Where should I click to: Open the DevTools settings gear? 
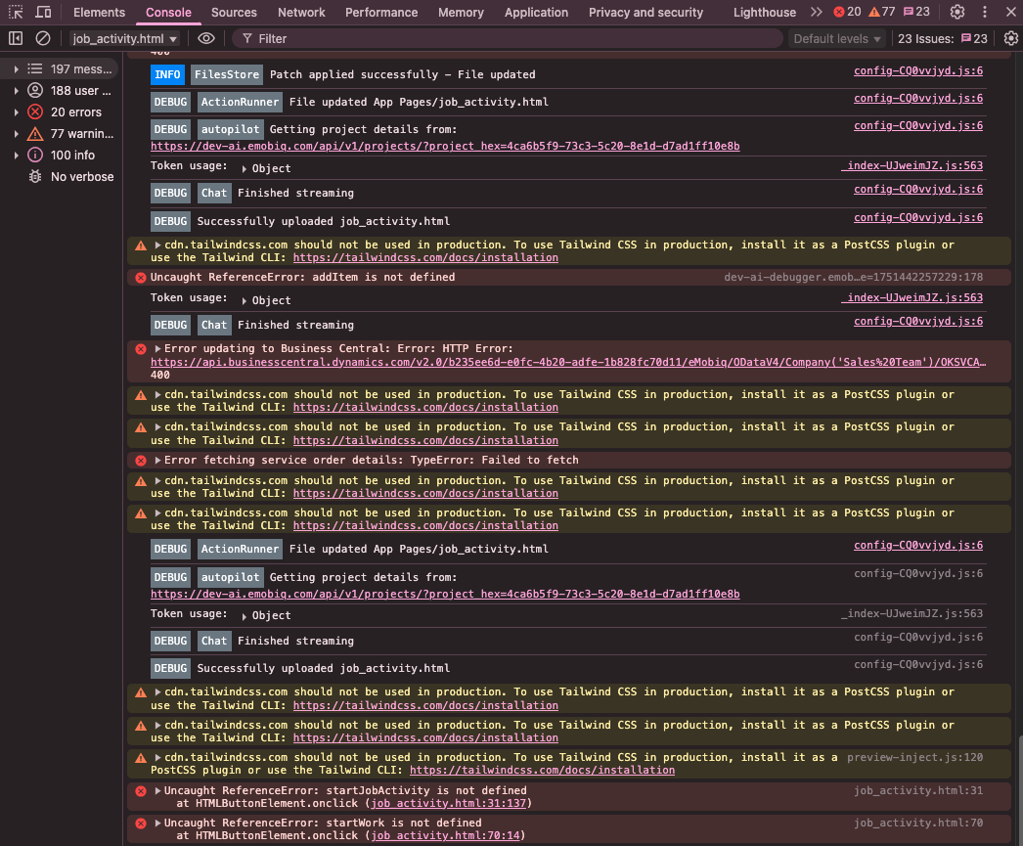pyautogui.click(x=957, y=12)
